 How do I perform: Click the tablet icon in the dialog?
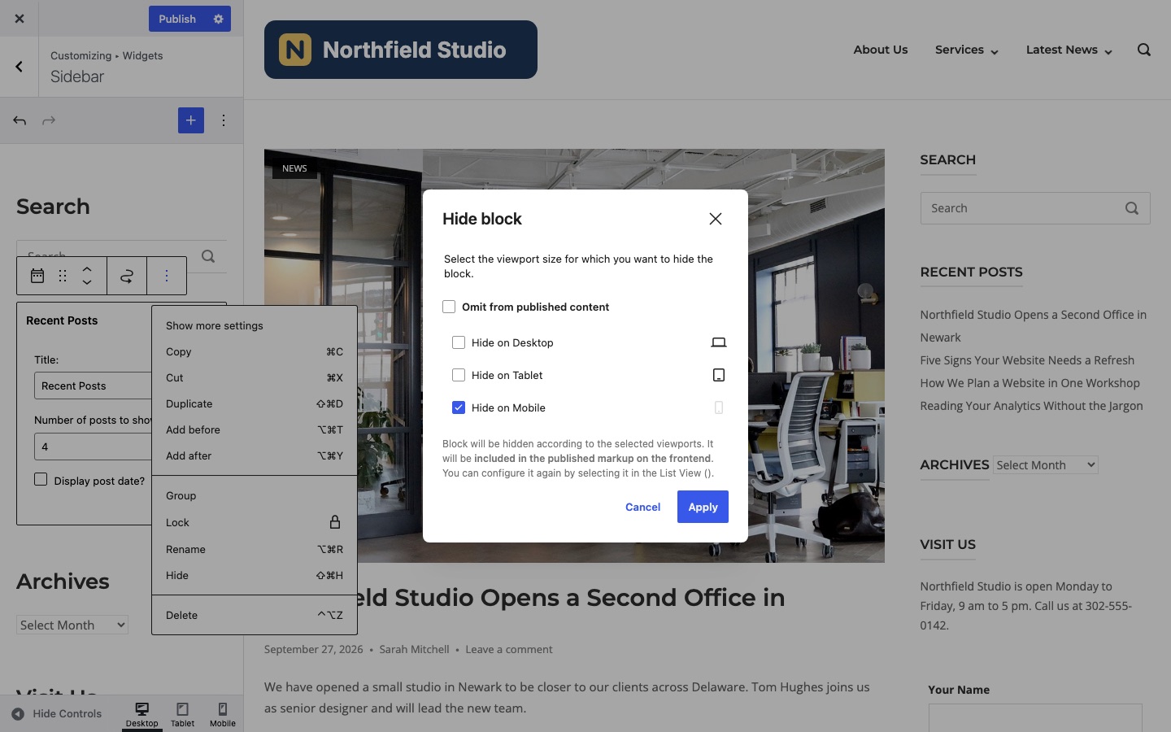click(719, 375)
